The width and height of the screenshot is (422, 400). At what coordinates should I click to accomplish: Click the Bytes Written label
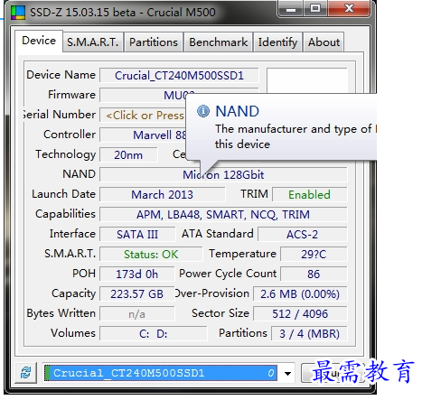pos(61,313)
